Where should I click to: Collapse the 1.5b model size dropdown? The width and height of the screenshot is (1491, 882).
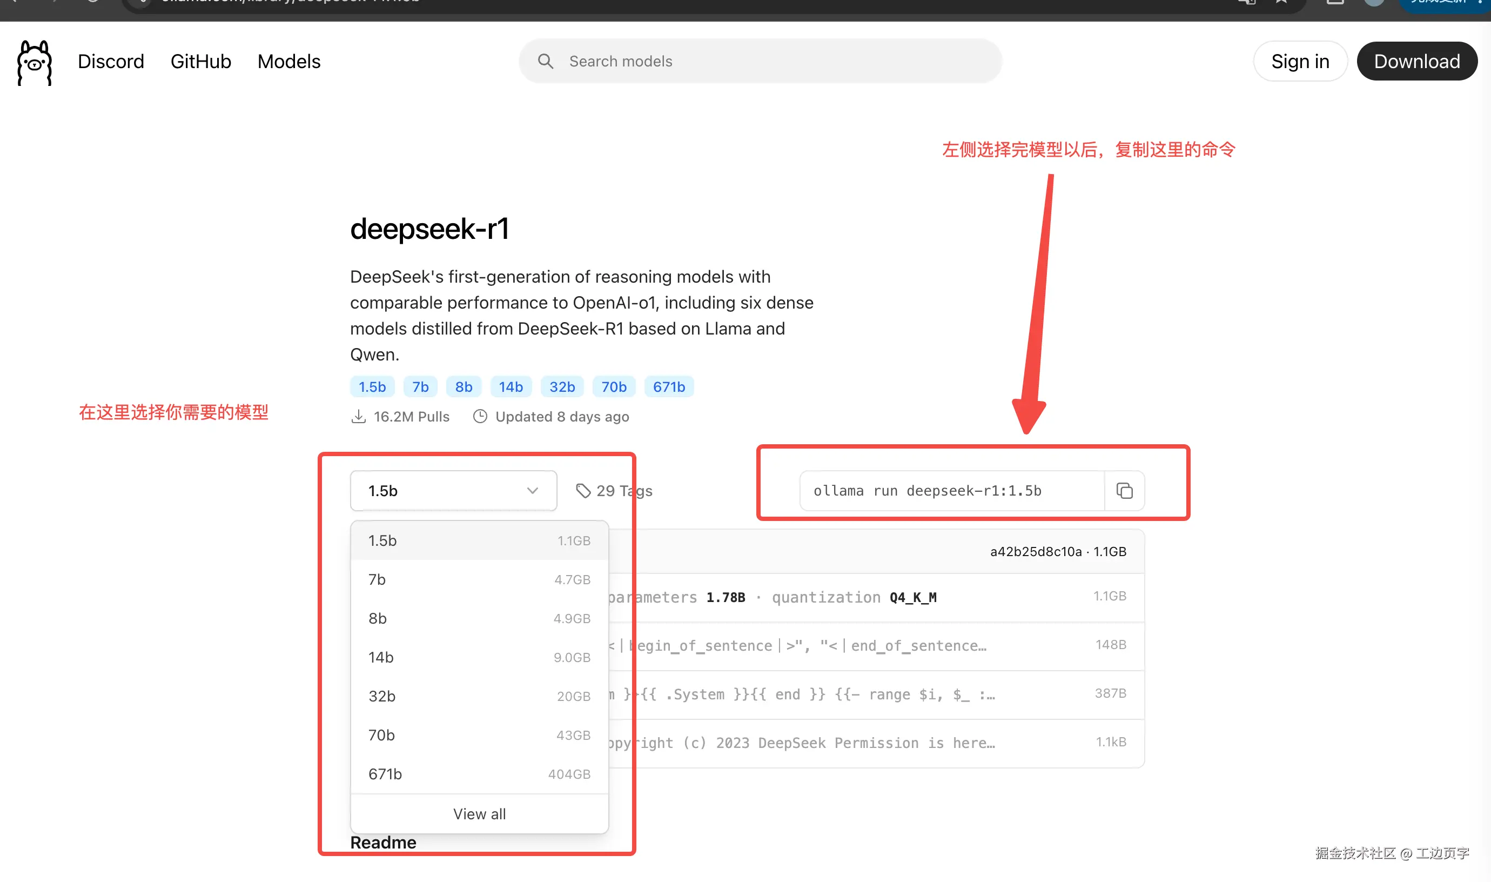pyautogui.click(x=453, y=491)
